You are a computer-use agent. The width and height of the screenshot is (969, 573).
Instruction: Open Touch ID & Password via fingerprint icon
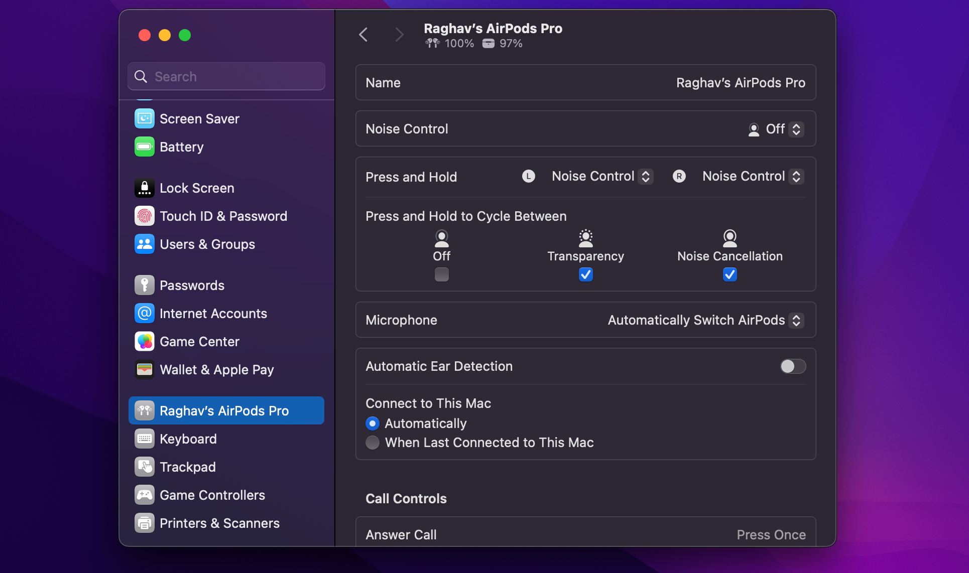tap(144, 216)
